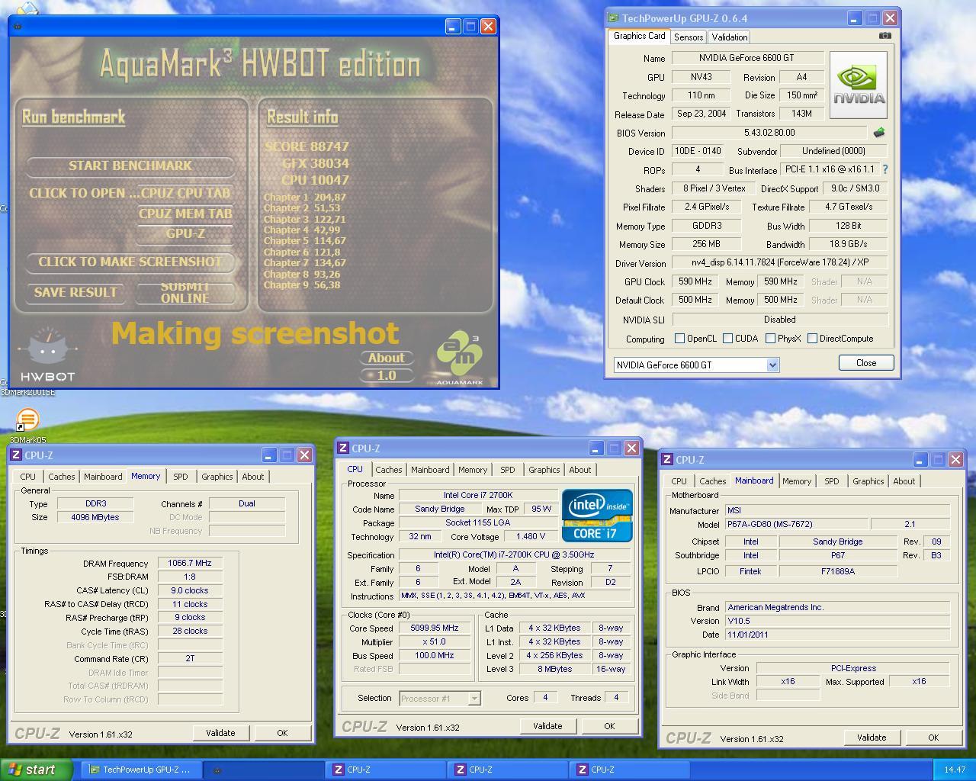Image resolution: width=976 pixels, height=781 pixels.
Task: Toggle the CUDA checkbox in GPU-Z
Action: pyautogui.click(x=727, y=338)
